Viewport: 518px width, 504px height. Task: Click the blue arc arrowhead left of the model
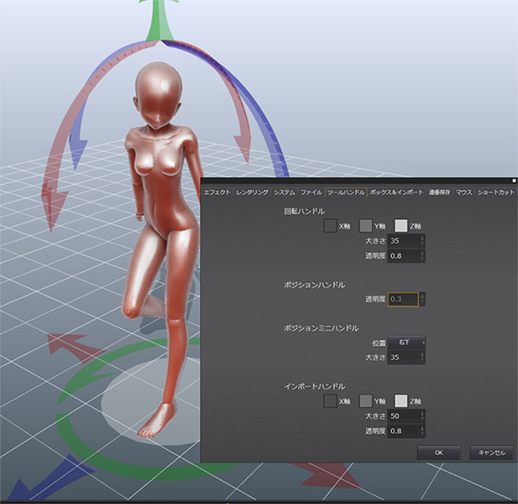[77, 153]
